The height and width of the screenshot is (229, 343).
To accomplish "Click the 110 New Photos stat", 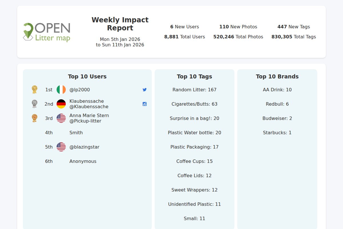I will [238, 27].
